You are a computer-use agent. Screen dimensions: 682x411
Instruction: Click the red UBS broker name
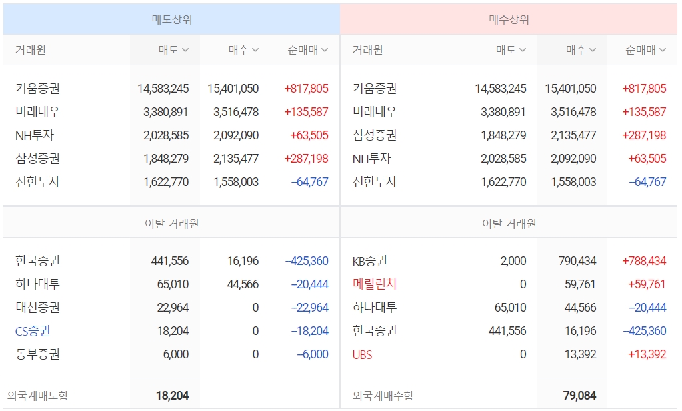pyautogui.click(x=362, y=354)
